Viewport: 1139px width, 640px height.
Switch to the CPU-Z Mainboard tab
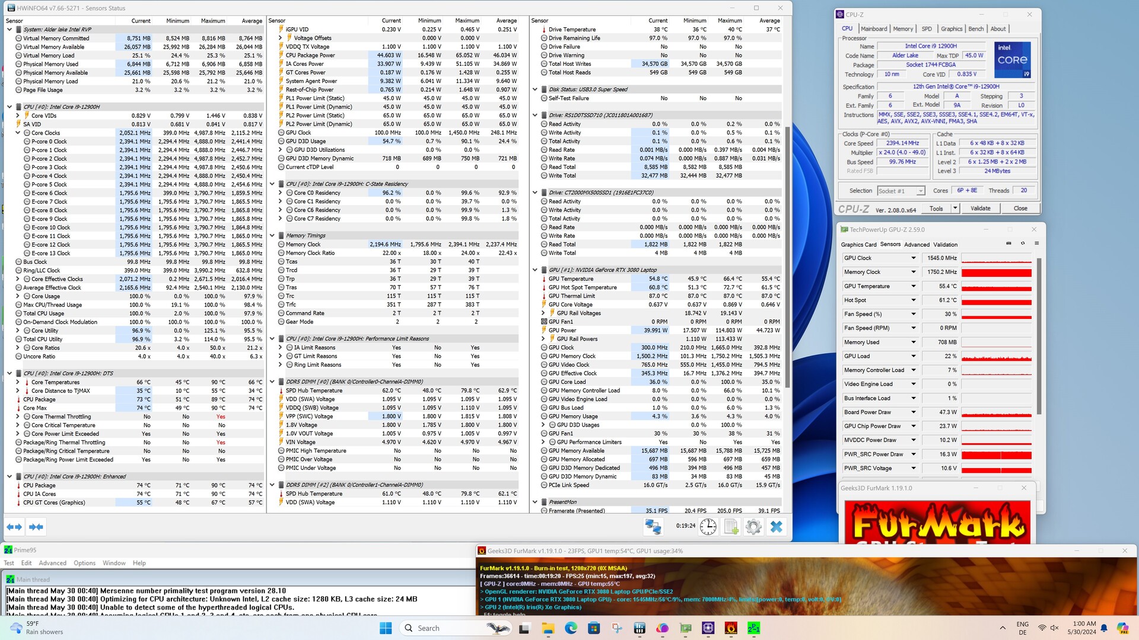tap(874, 28)
